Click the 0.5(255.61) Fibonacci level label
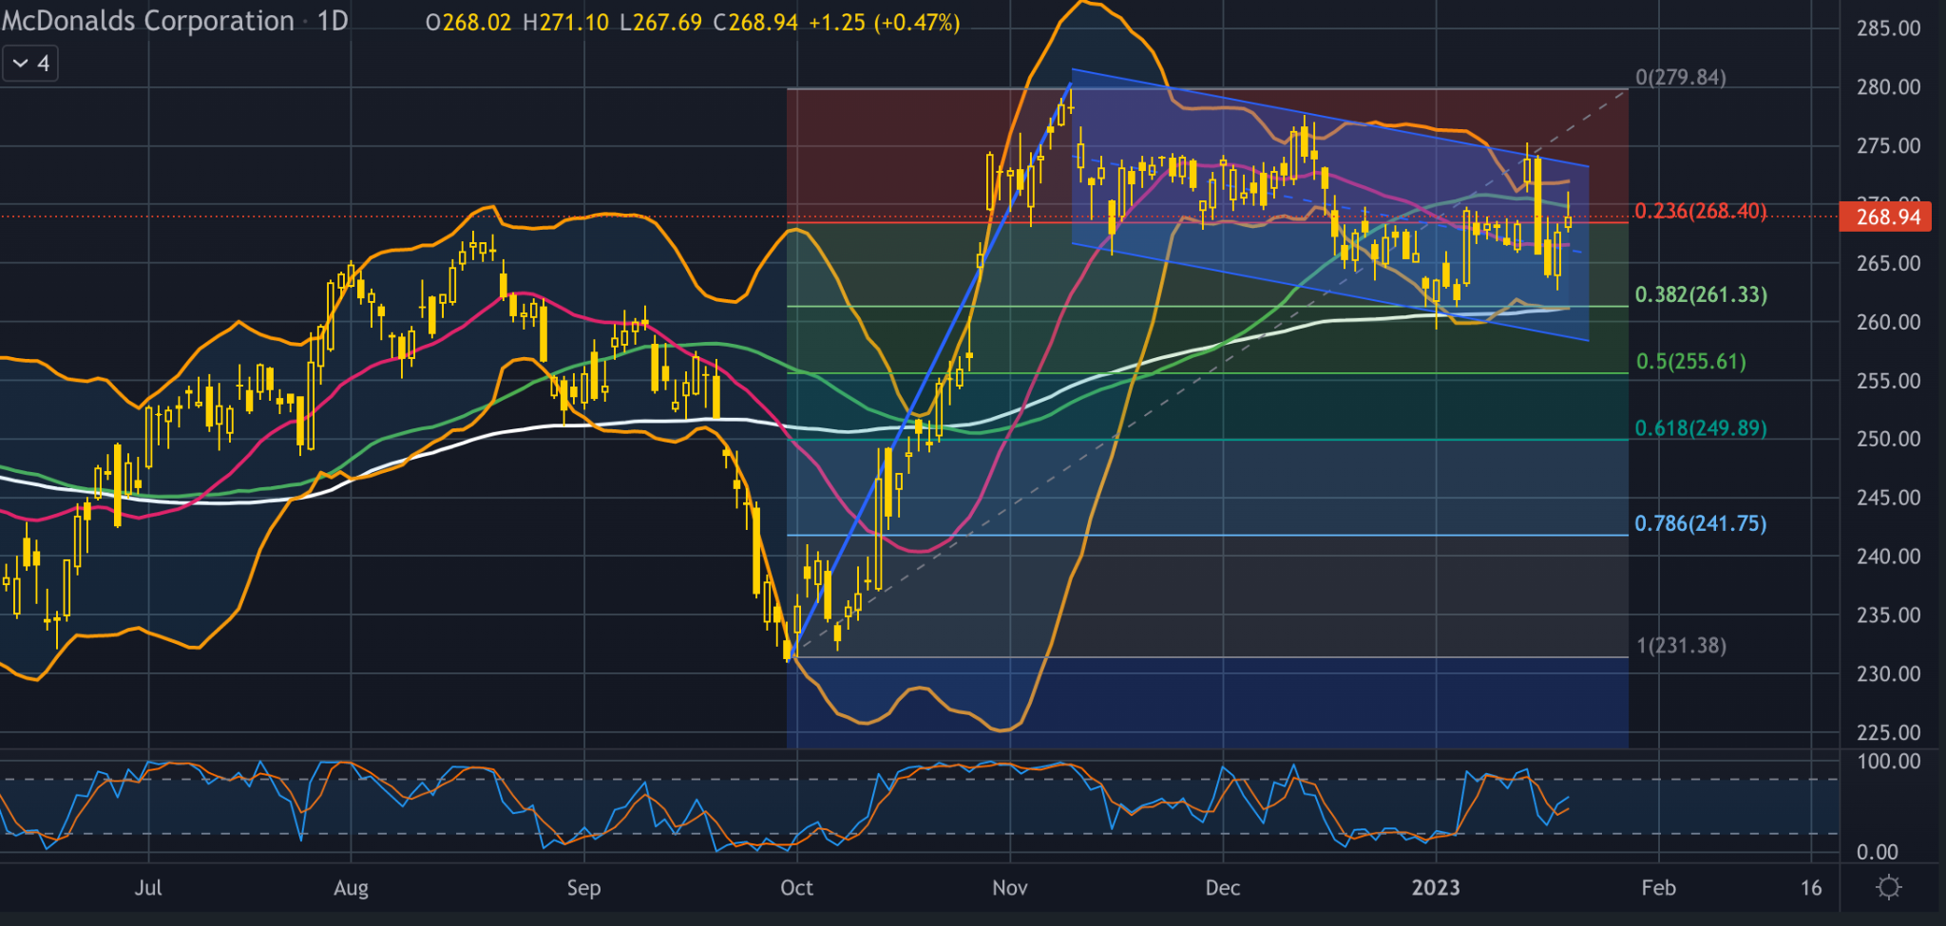The width and height of the screenshot is (1946, 926). click(x=1690, y=361)
